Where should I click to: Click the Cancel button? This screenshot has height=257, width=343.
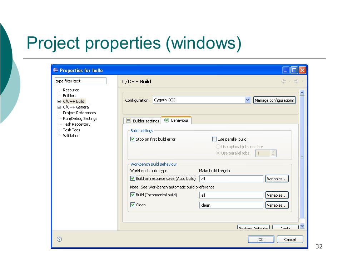click(290, 239)
